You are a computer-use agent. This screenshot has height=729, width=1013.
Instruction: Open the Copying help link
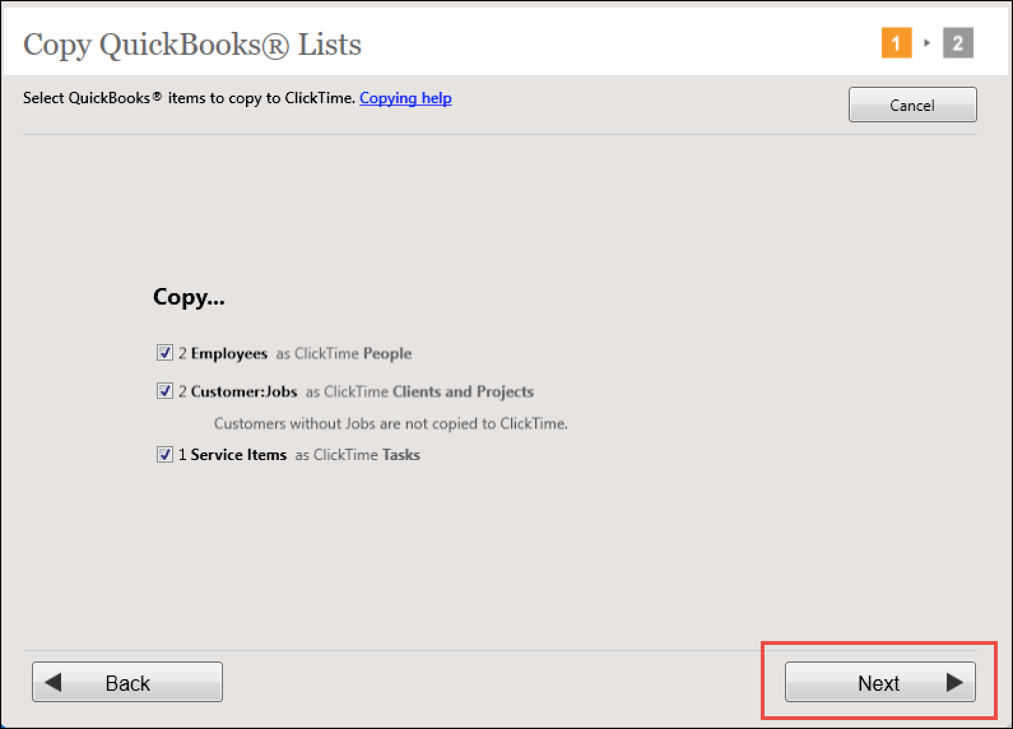point(405,98)
